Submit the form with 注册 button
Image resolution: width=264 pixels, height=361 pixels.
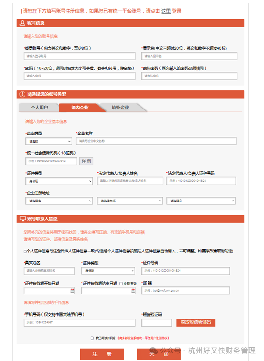(102, 354)
